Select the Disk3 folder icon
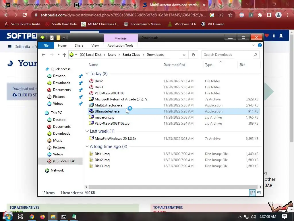This screenshot has width=294, height=221. 91,87
